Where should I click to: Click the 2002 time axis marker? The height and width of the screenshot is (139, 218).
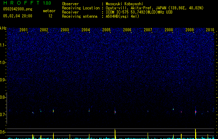coord(44,30)
